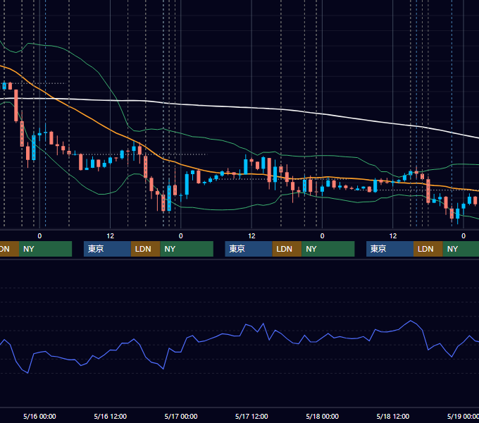Select the 東京 session block on 5/18
The height and width of the screenshot is (423, 479).
click(390, 249)
